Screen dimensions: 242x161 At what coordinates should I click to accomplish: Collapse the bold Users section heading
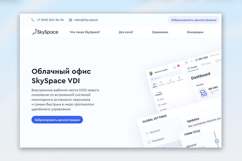click(x=159, y=94)
